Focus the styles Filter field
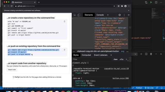The image size is (165, 92). coord(92,59)
